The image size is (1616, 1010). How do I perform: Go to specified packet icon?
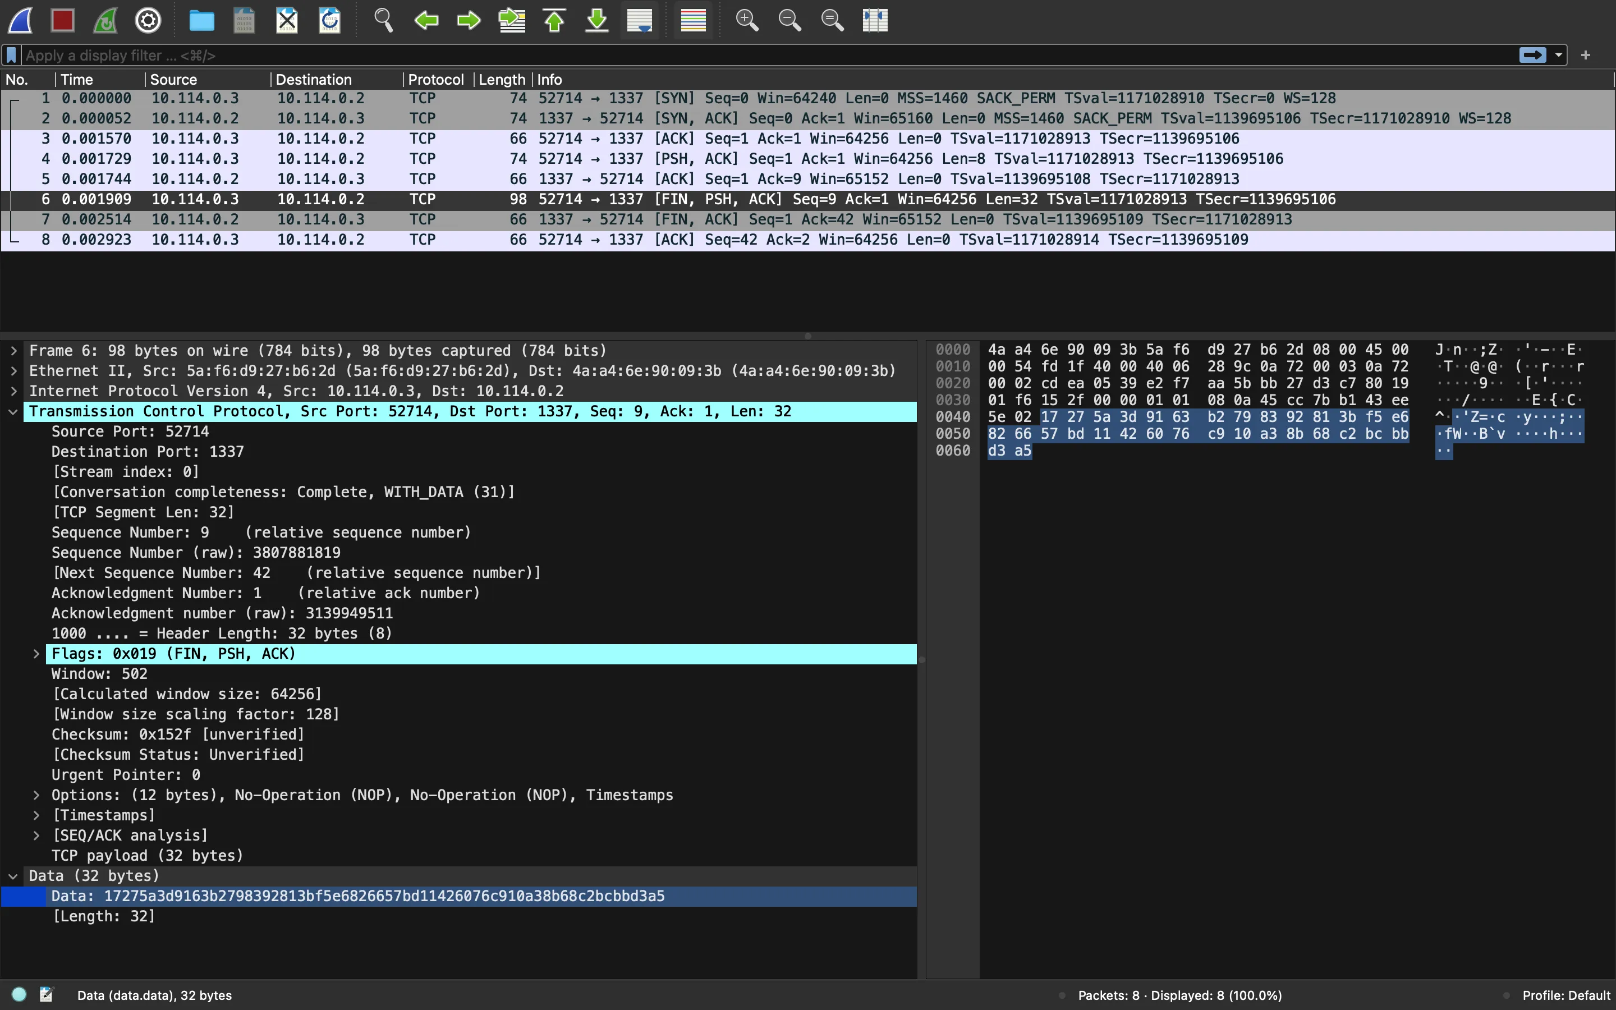pos(512,20)
